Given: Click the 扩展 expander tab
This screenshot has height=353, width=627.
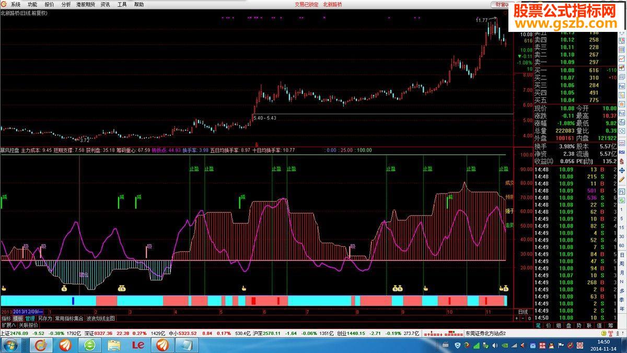Looking at the screenshot, I should click(x=8, y=325).
